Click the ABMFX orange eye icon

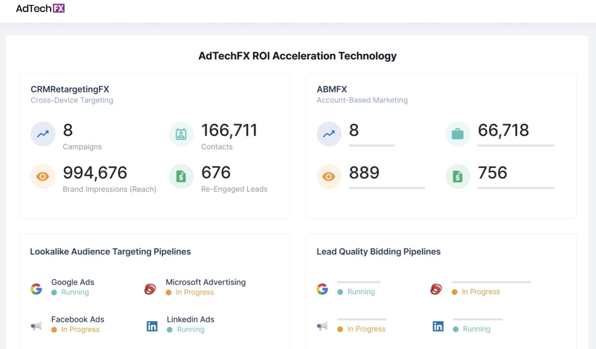[x=329, y=177]
